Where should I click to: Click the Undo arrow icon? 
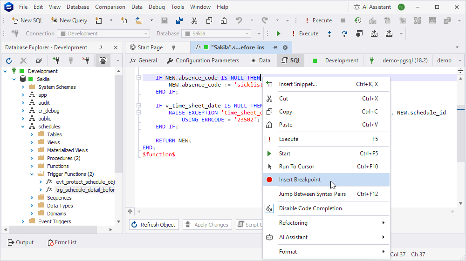(239, 20)
